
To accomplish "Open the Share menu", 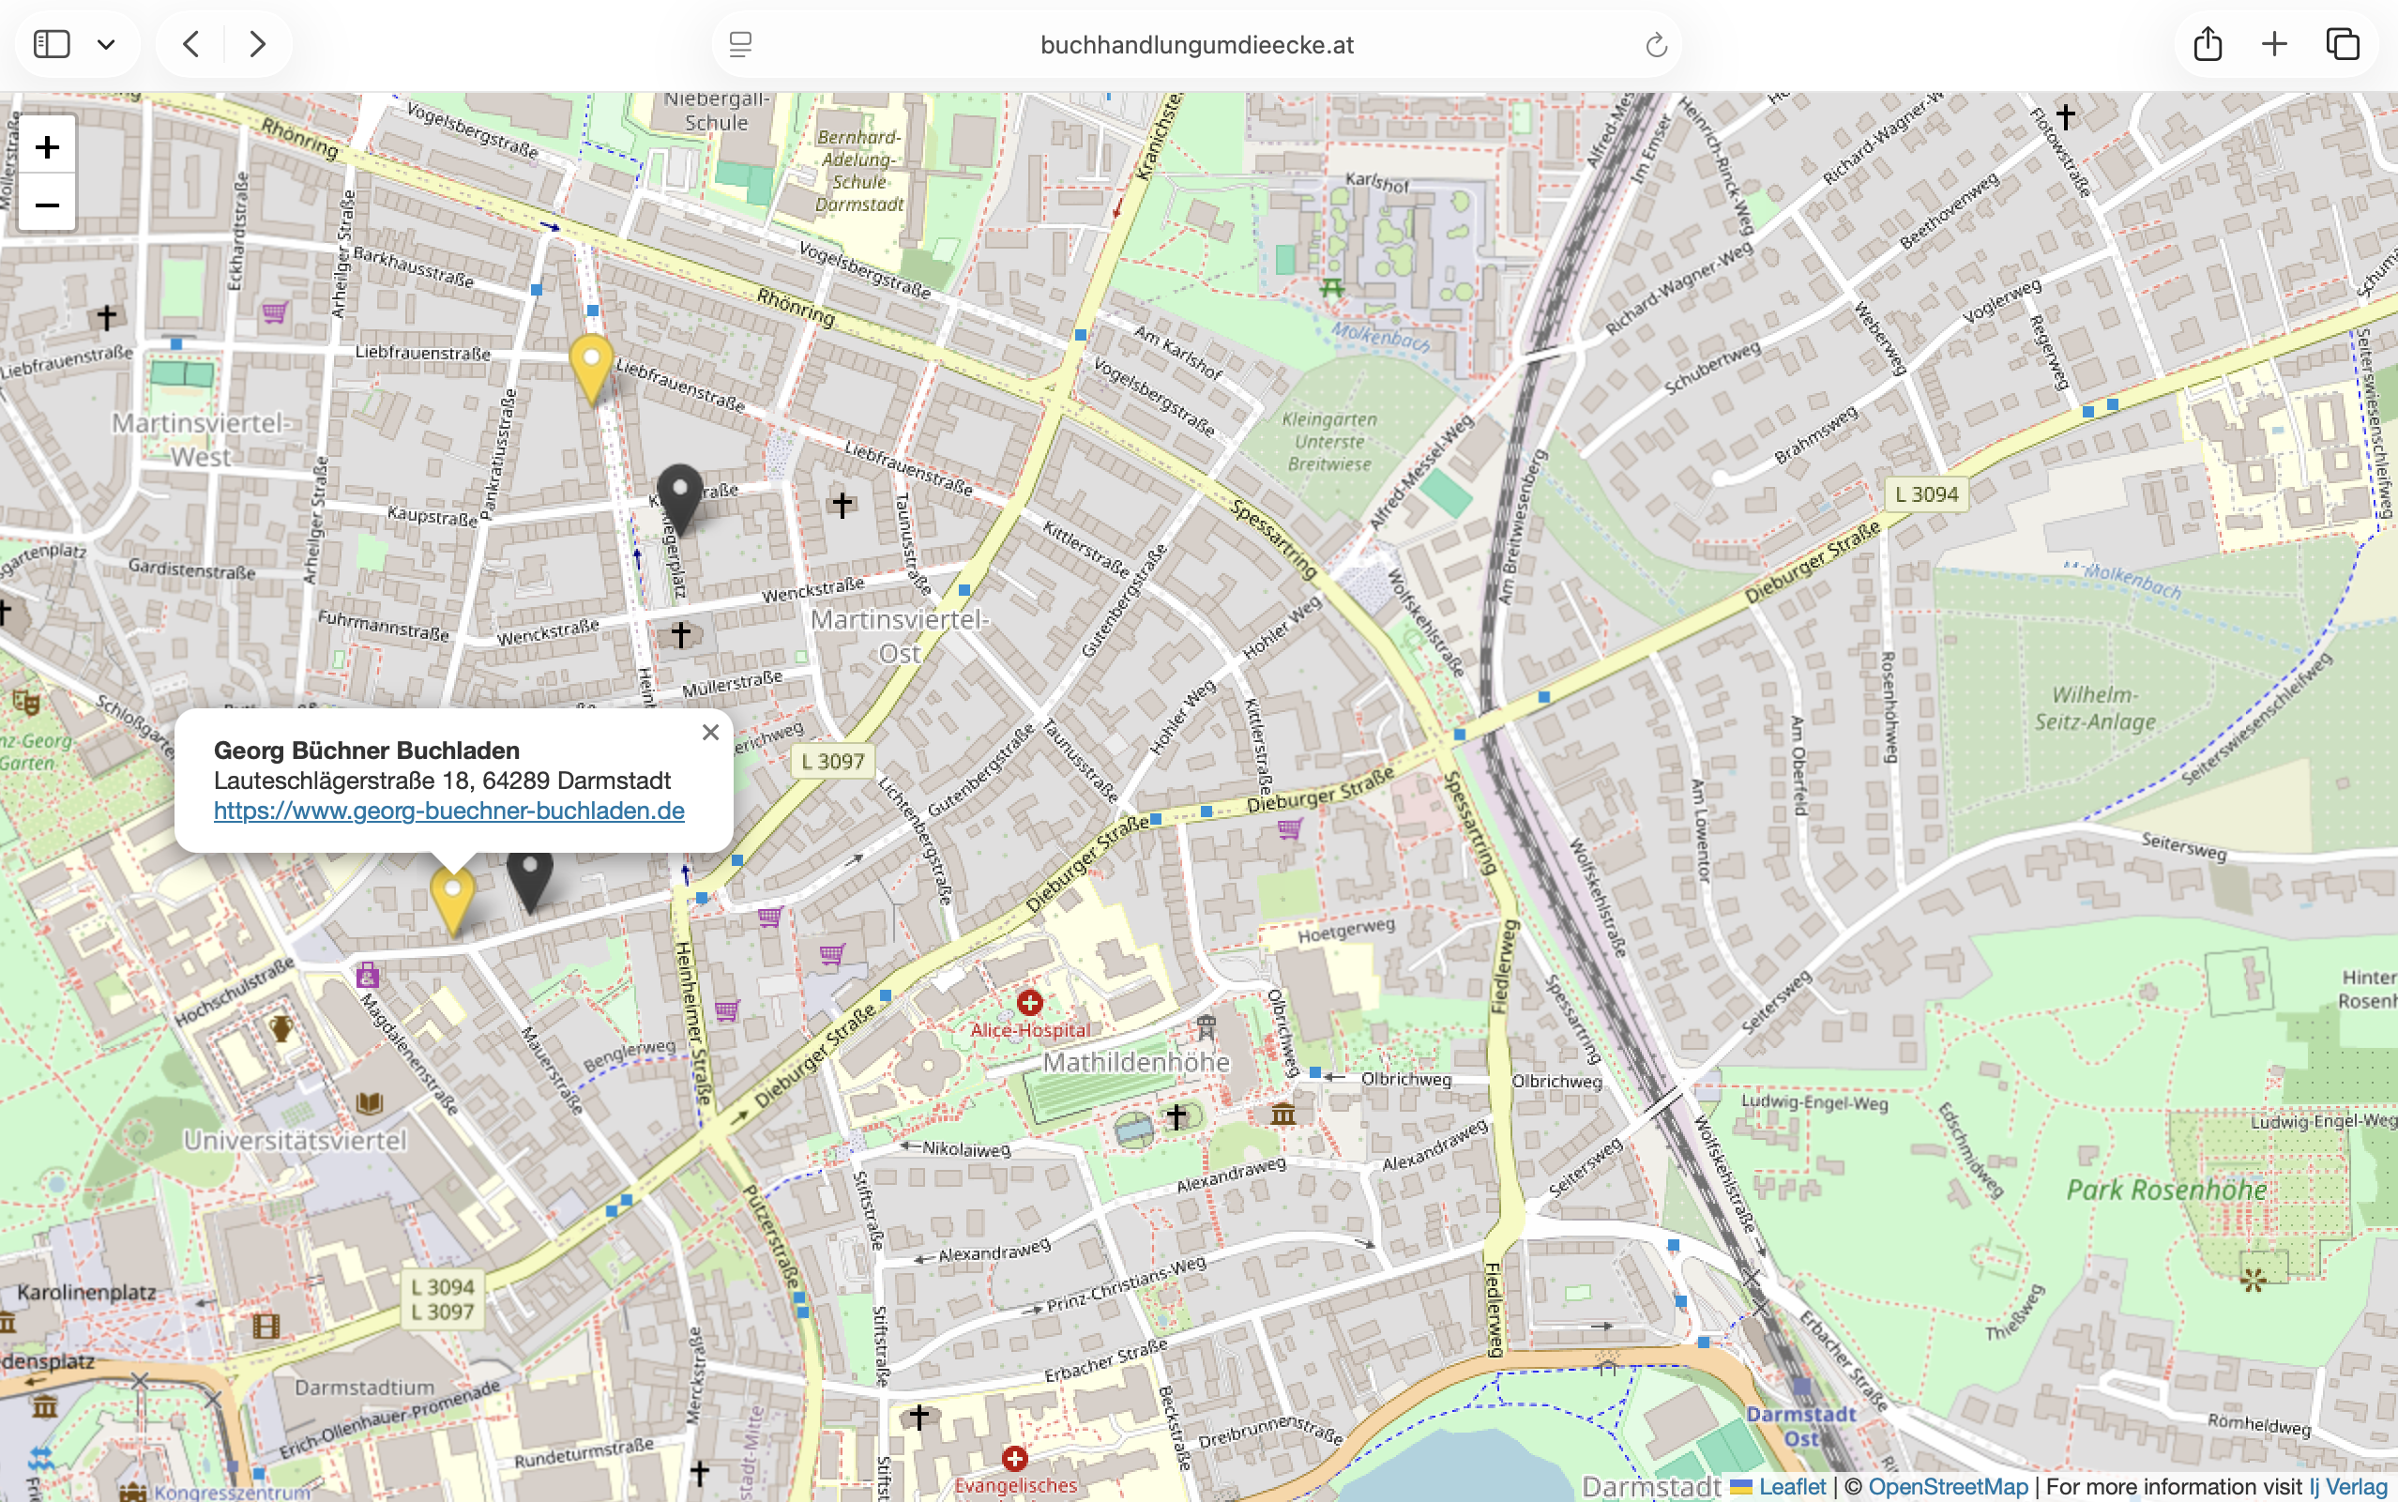I will pos(2208,44).
